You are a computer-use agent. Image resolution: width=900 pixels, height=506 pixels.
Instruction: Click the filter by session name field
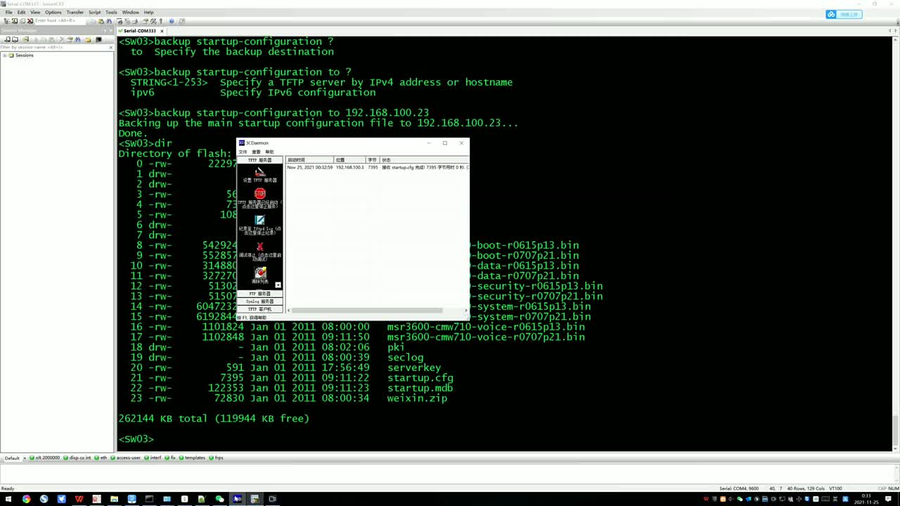tap(53, 47)
